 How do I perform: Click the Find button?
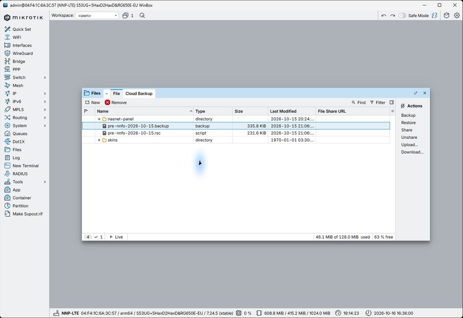point(358,103)
